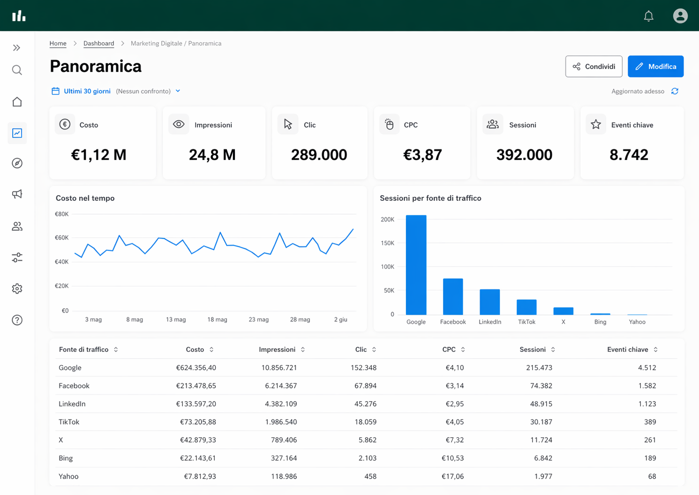
Task: Select the Yahoo row name in table
Action: (x=68, y=476)
